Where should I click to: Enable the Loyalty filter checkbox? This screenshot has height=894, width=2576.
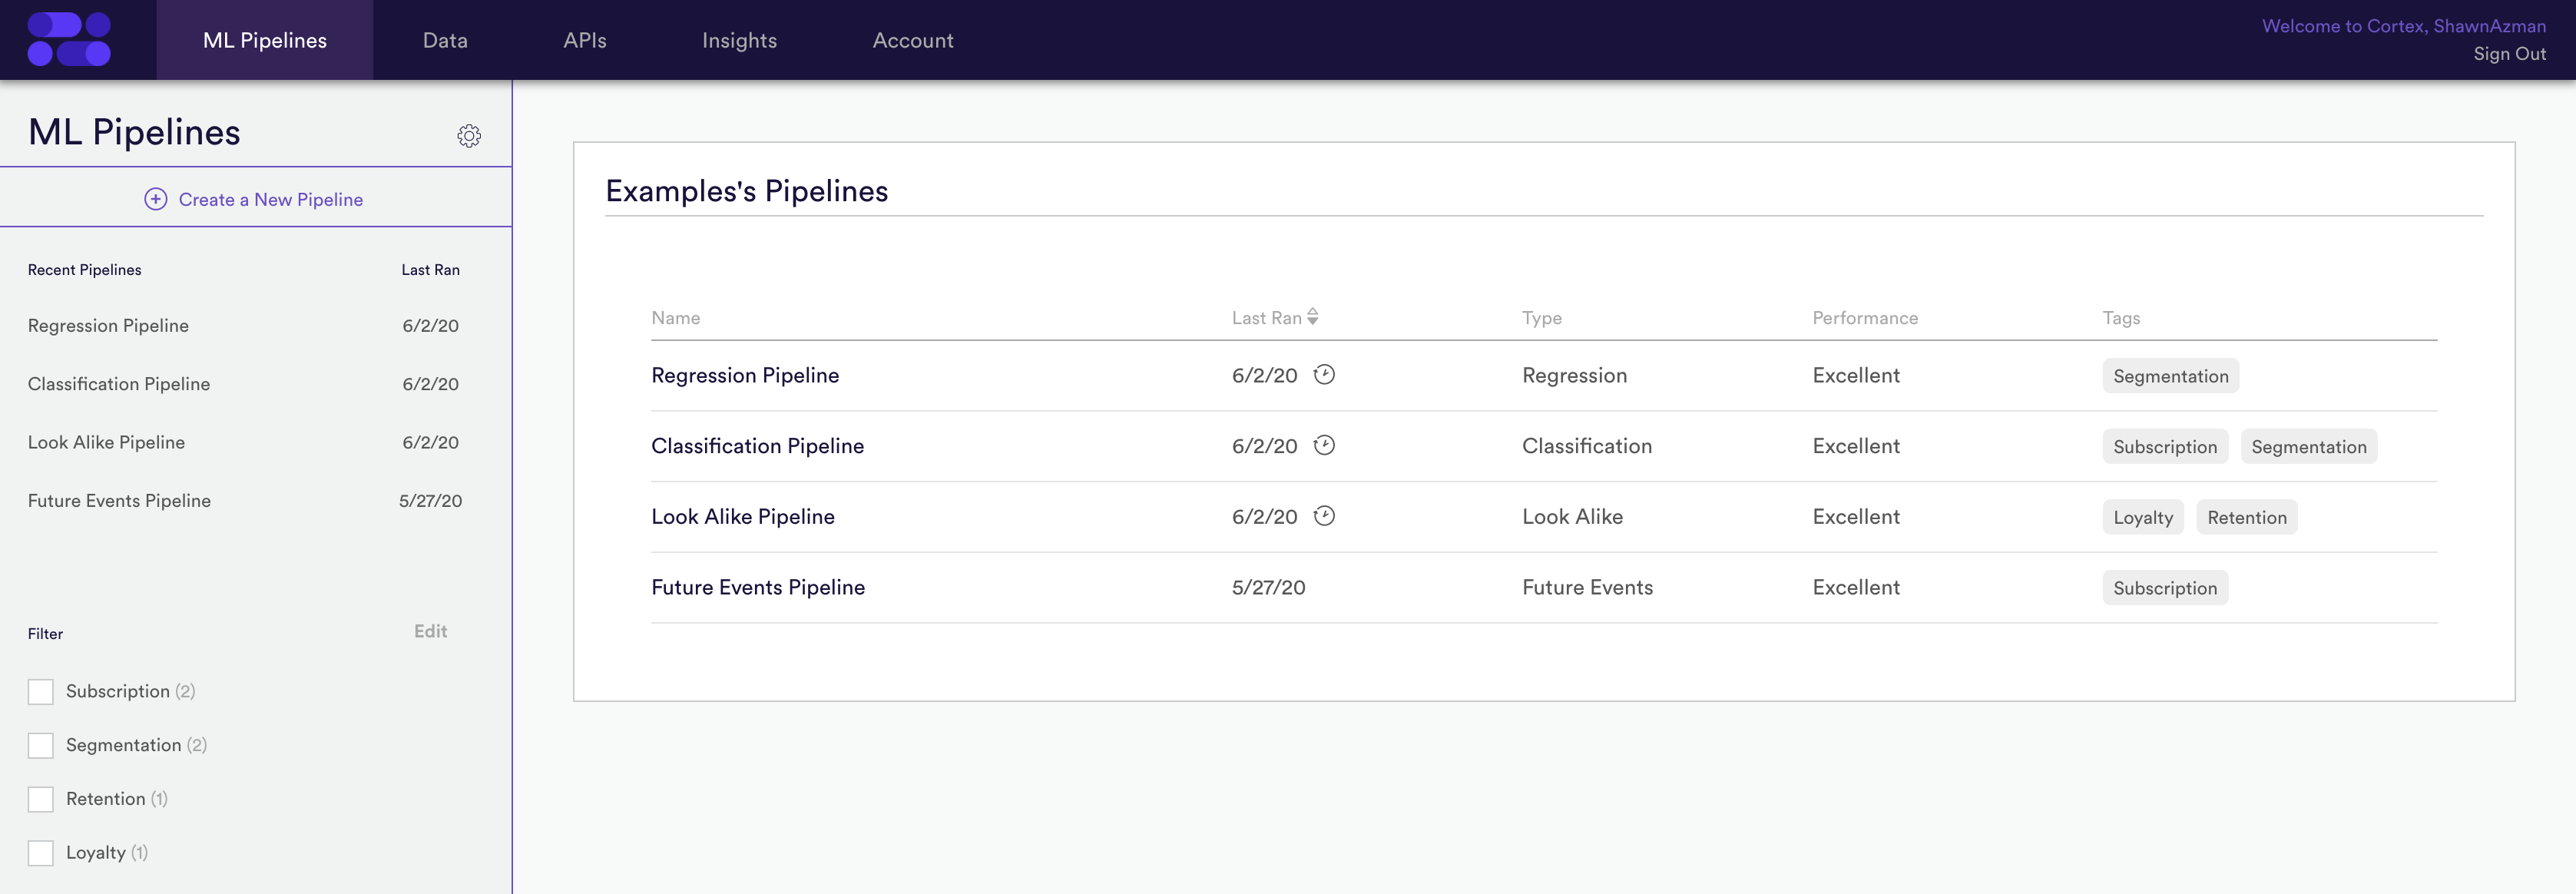point(41,853)
